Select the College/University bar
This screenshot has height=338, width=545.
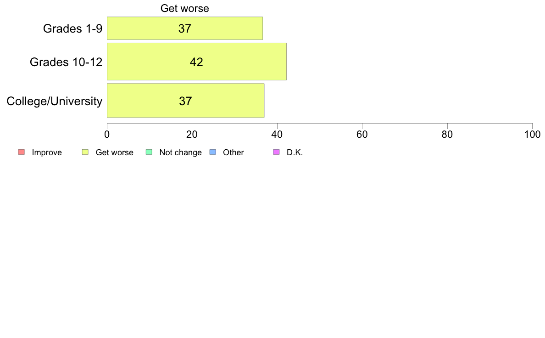(x=186, y=101)
